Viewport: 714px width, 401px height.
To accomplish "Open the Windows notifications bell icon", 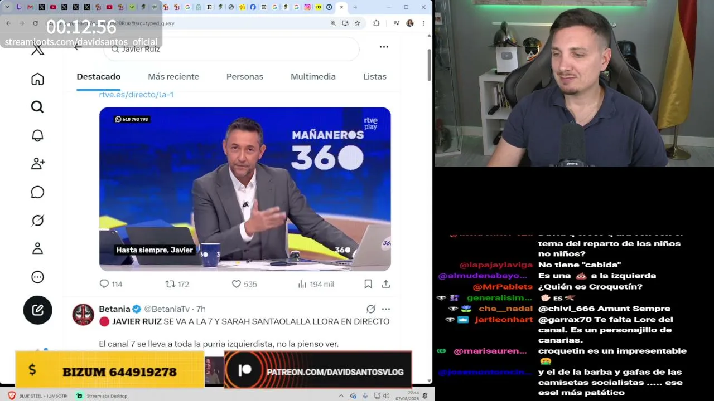I will pyautogui.click(x=425, y=396).
